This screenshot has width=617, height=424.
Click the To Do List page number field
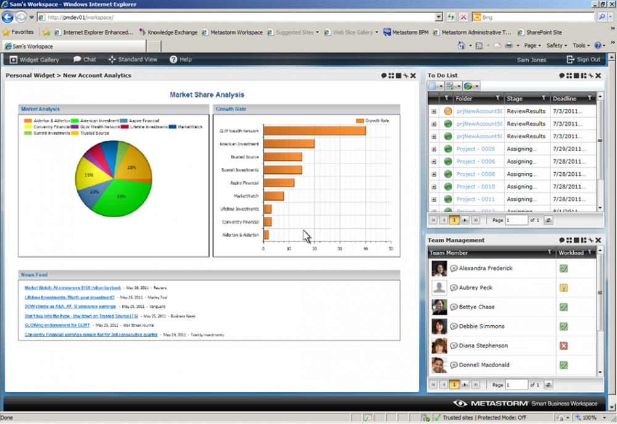coord(516,220)
